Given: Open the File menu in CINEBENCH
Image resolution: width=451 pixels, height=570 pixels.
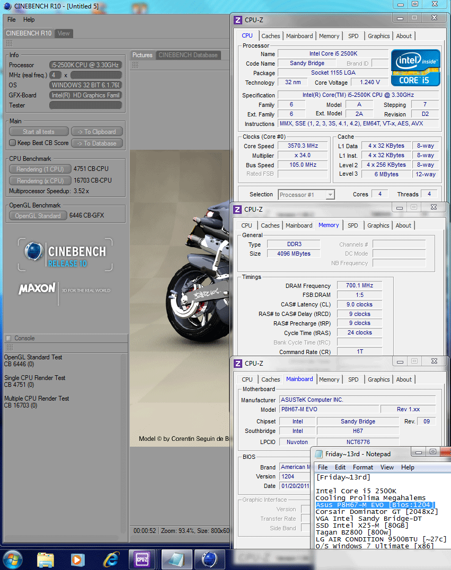Looking at the screenshot, I should pyautogui.click(x=12, y=20).
